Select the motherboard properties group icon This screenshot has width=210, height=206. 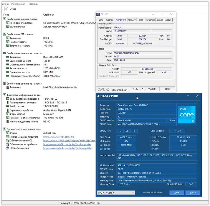tap(4, 19)
